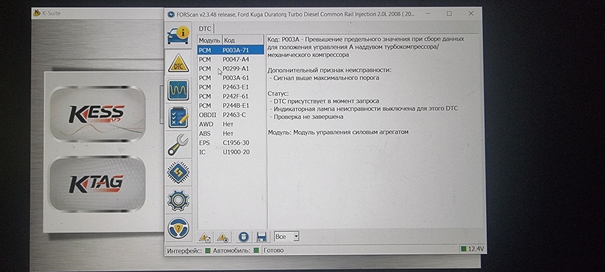Open the vehicle information section in FORScan sidebar
Screen dimensions: 605x272
click(178, 35)
